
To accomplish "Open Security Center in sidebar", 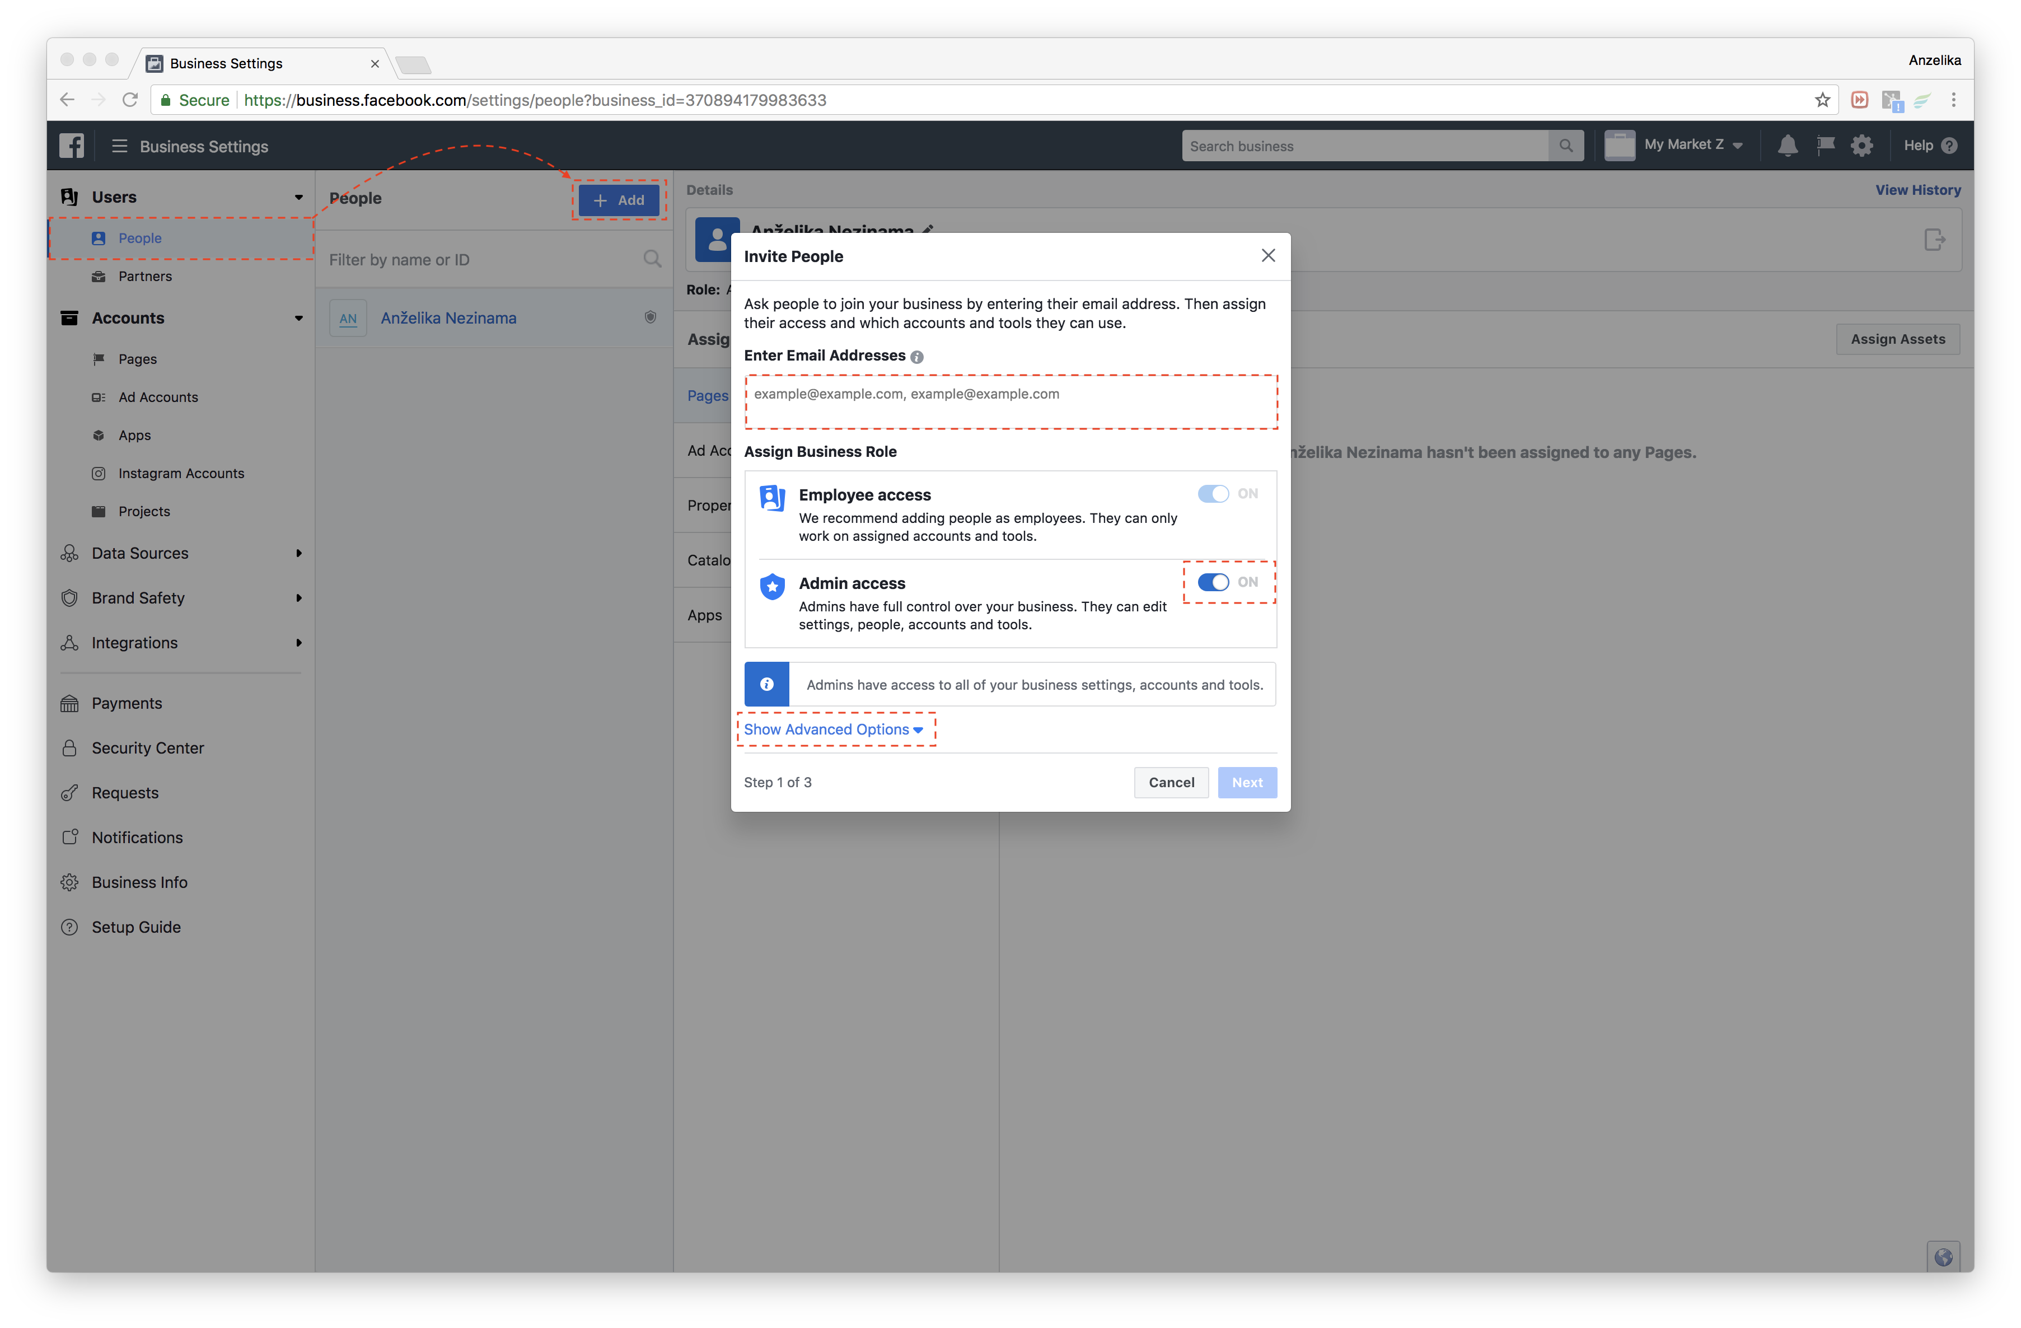I will point(148,748).
